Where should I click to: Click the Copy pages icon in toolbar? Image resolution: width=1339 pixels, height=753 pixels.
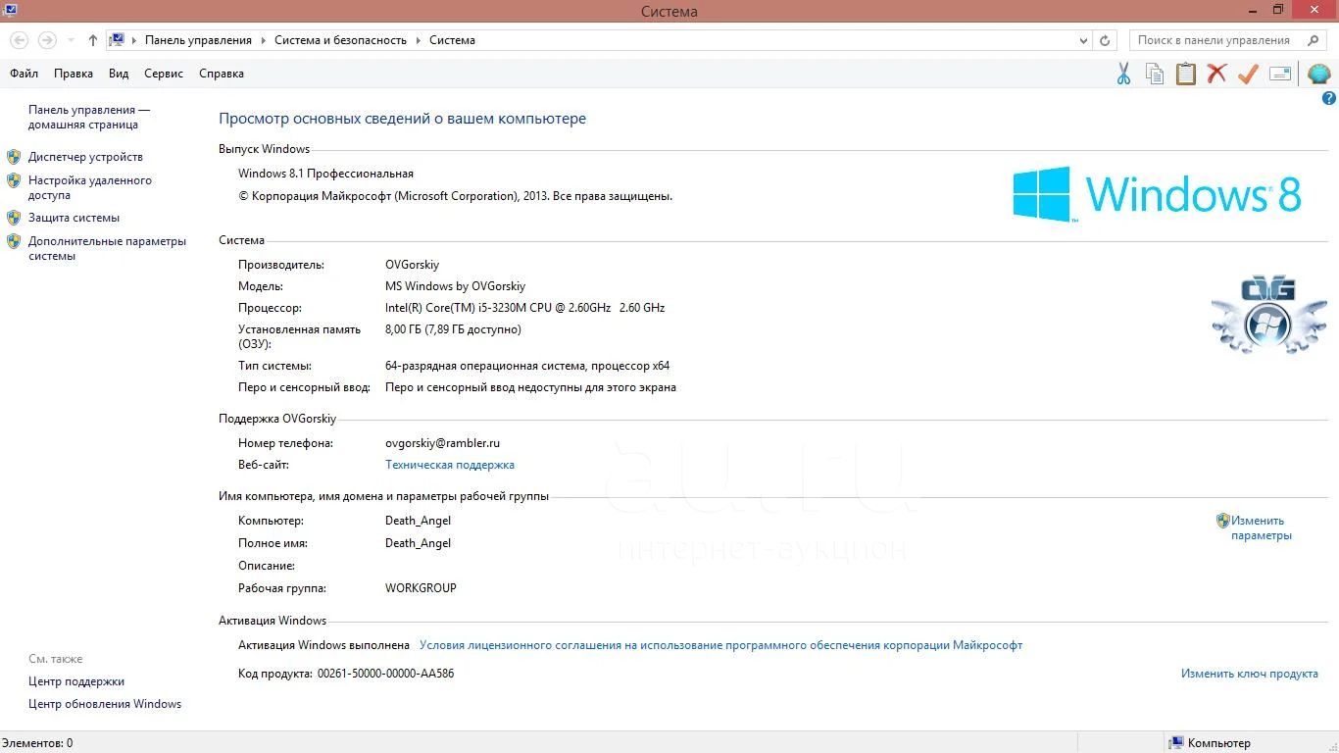tap(1155, 74)
